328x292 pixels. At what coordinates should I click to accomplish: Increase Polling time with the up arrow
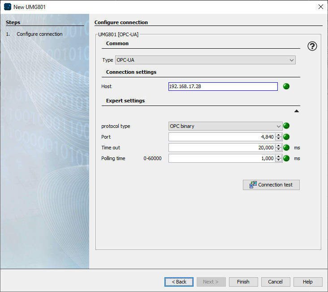(278, 157)
